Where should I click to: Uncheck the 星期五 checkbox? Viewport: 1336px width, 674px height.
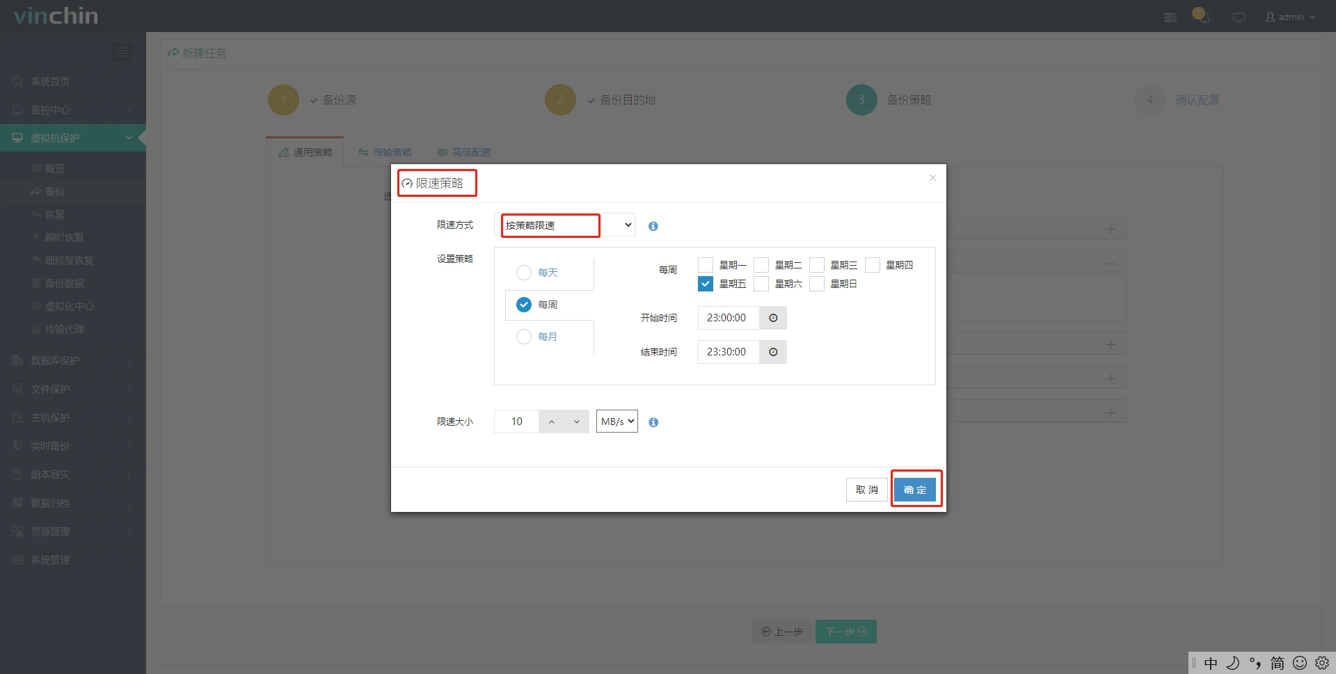point(706,284)
